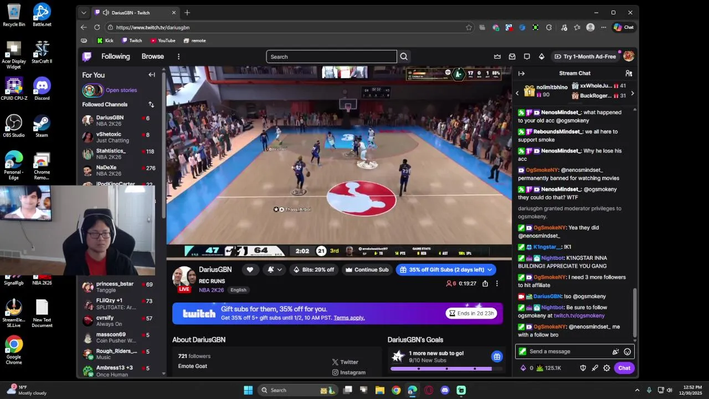Show next gift leaderboard entry

tap(632, 93)
